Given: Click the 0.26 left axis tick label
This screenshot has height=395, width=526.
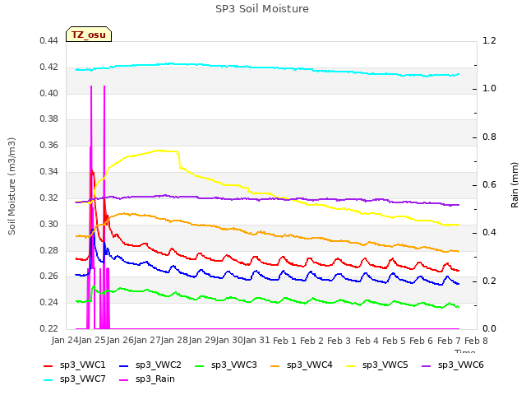Looking at the screenshot, I should coord(48,276).
